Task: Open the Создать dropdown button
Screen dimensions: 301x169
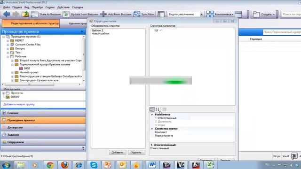Action: [263, 14]
